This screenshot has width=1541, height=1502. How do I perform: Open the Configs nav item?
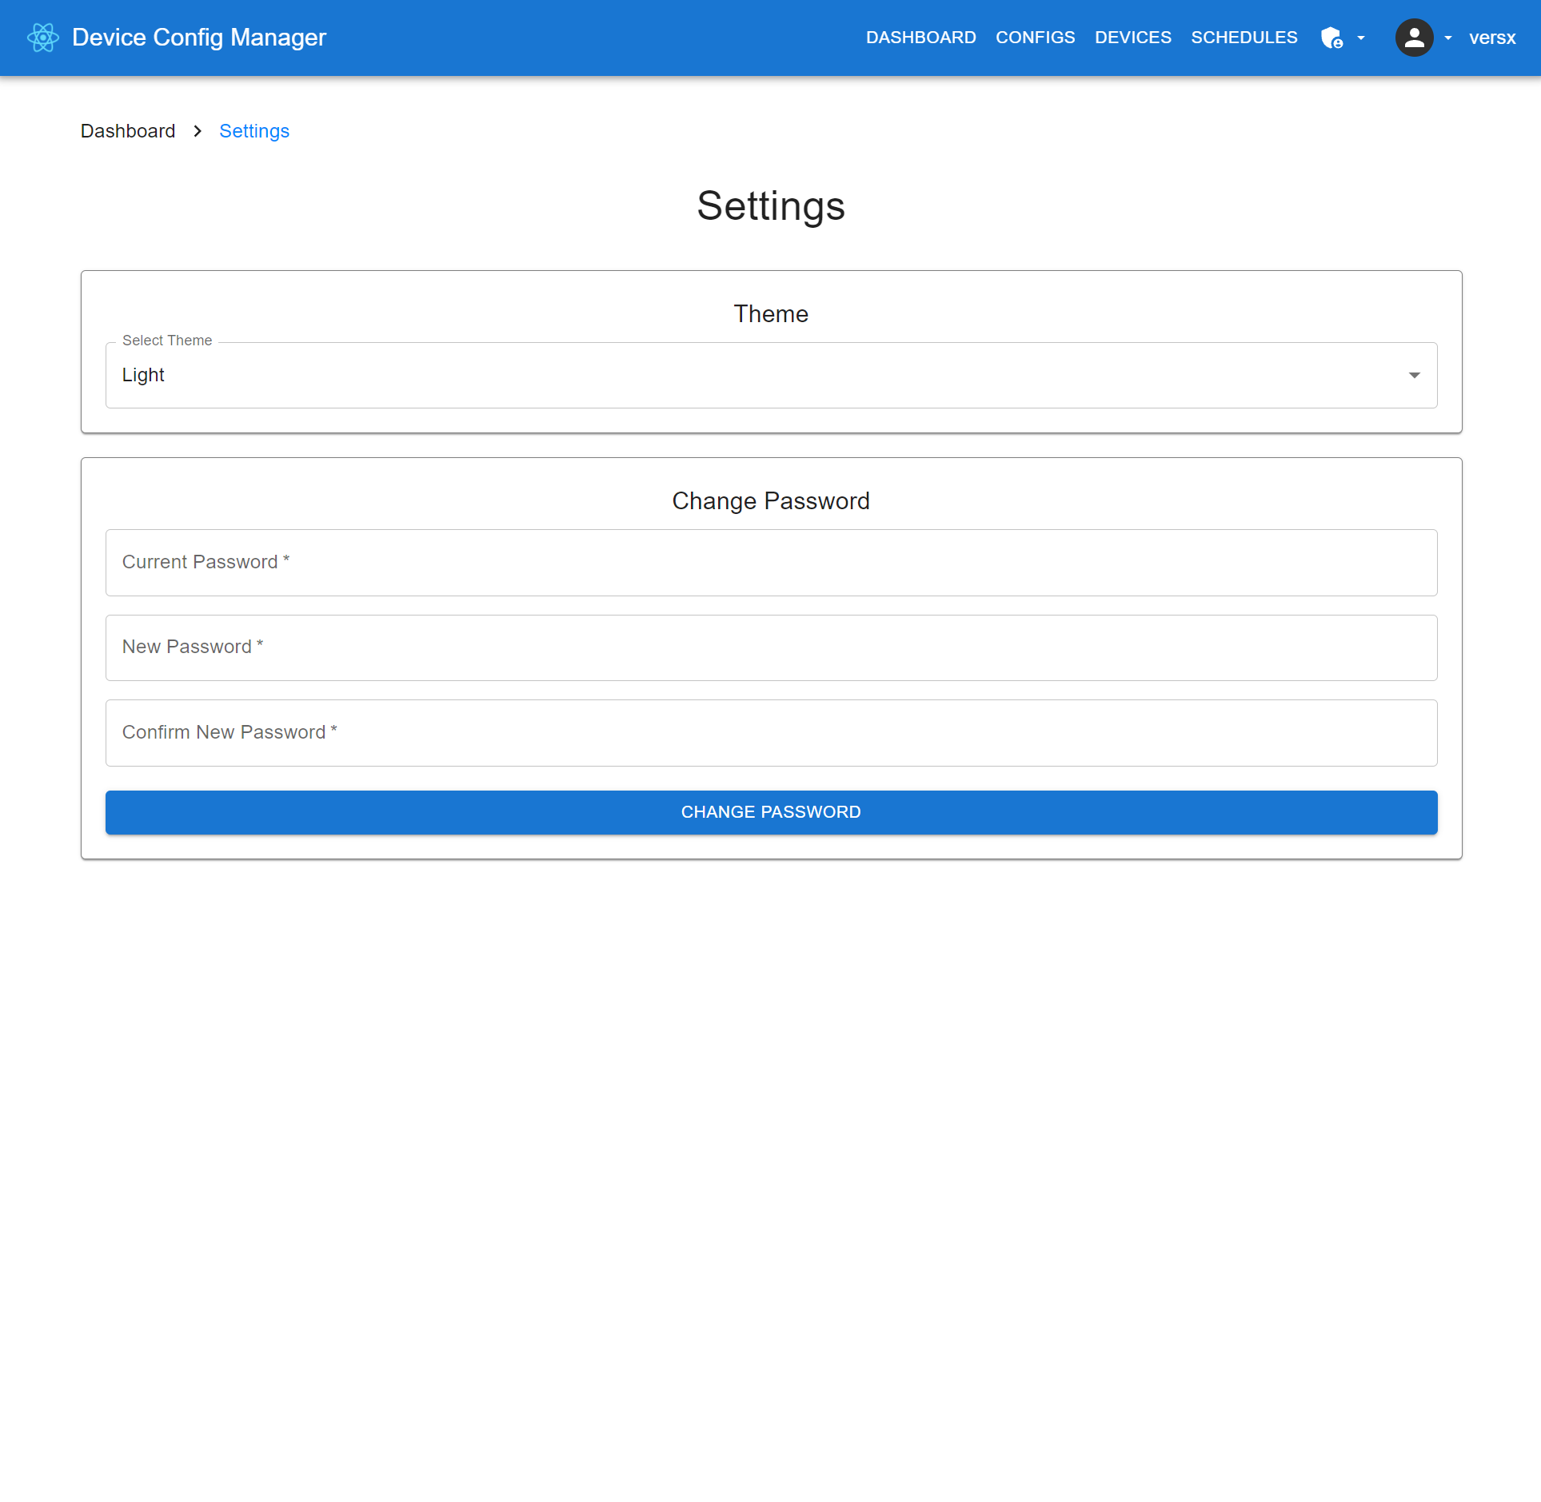coord(1035,38)
